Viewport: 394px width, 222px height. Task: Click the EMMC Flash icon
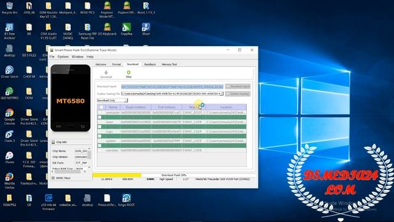(53, 178)
